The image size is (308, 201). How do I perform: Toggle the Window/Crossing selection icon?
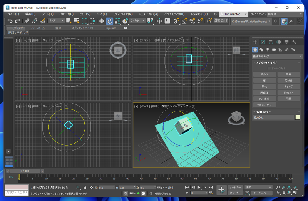click(92, 21)
